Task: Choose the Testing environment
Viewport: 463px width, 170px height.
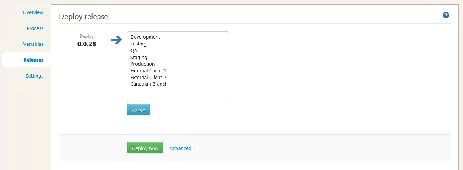Action: coord(138,44)
